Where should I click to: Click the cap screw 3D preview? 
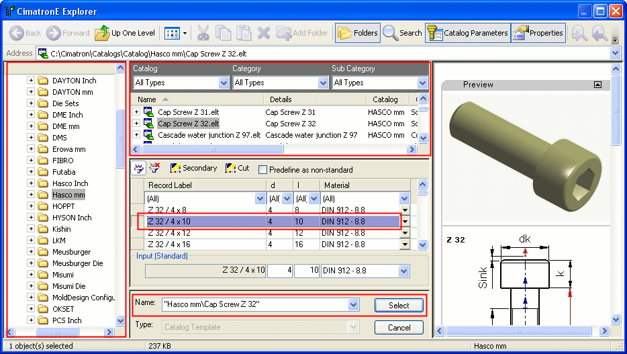[526, 157]
